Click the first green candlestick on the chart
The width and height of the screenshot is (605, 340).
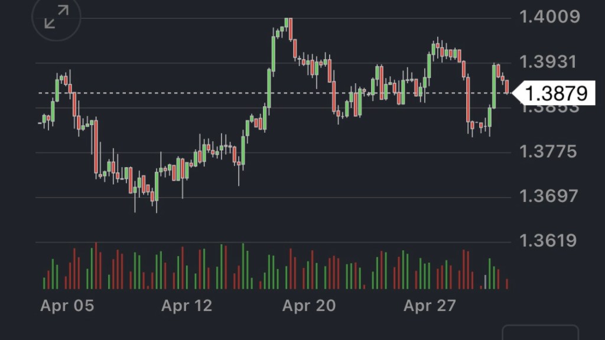tap(44, 118)
